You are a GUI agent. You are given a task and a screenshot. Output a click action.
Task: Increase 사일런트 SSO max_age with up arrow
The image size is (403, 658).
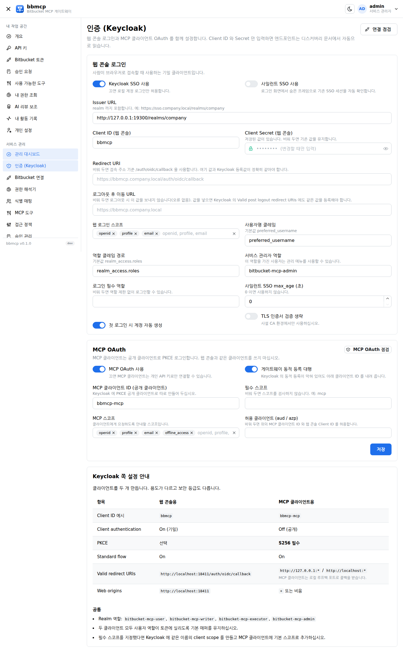pyautogui.click(x=388, y=299)
